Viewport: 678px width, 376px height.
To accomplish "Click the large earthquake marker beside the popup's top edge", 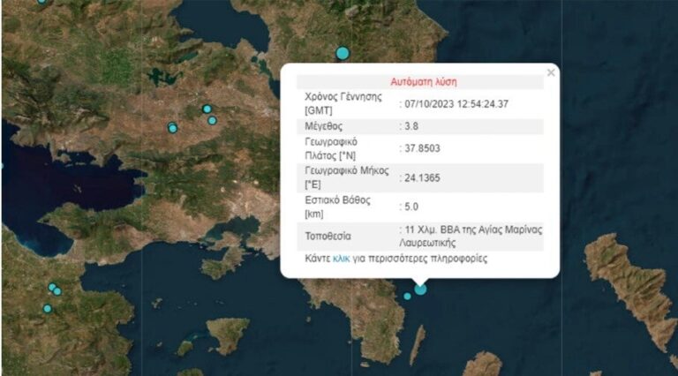I will click(x=343, y=53).
